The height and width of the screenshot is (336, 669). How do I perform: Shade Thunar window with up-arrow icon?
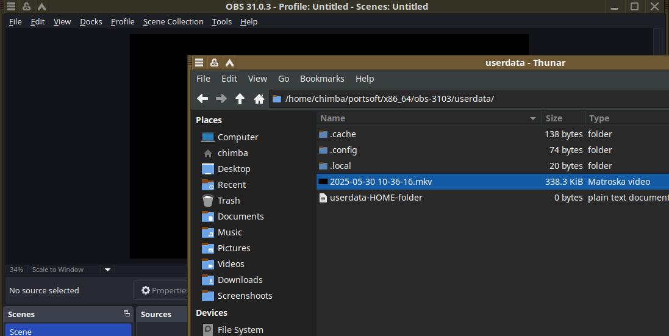(x=229, y=63)
